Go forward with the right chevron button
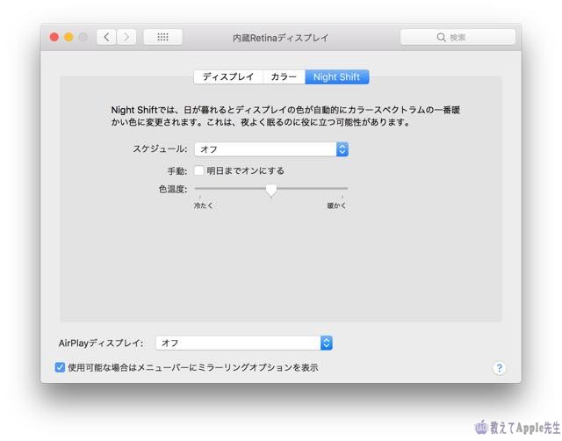 pyautogui.click(x=126, y=37)
